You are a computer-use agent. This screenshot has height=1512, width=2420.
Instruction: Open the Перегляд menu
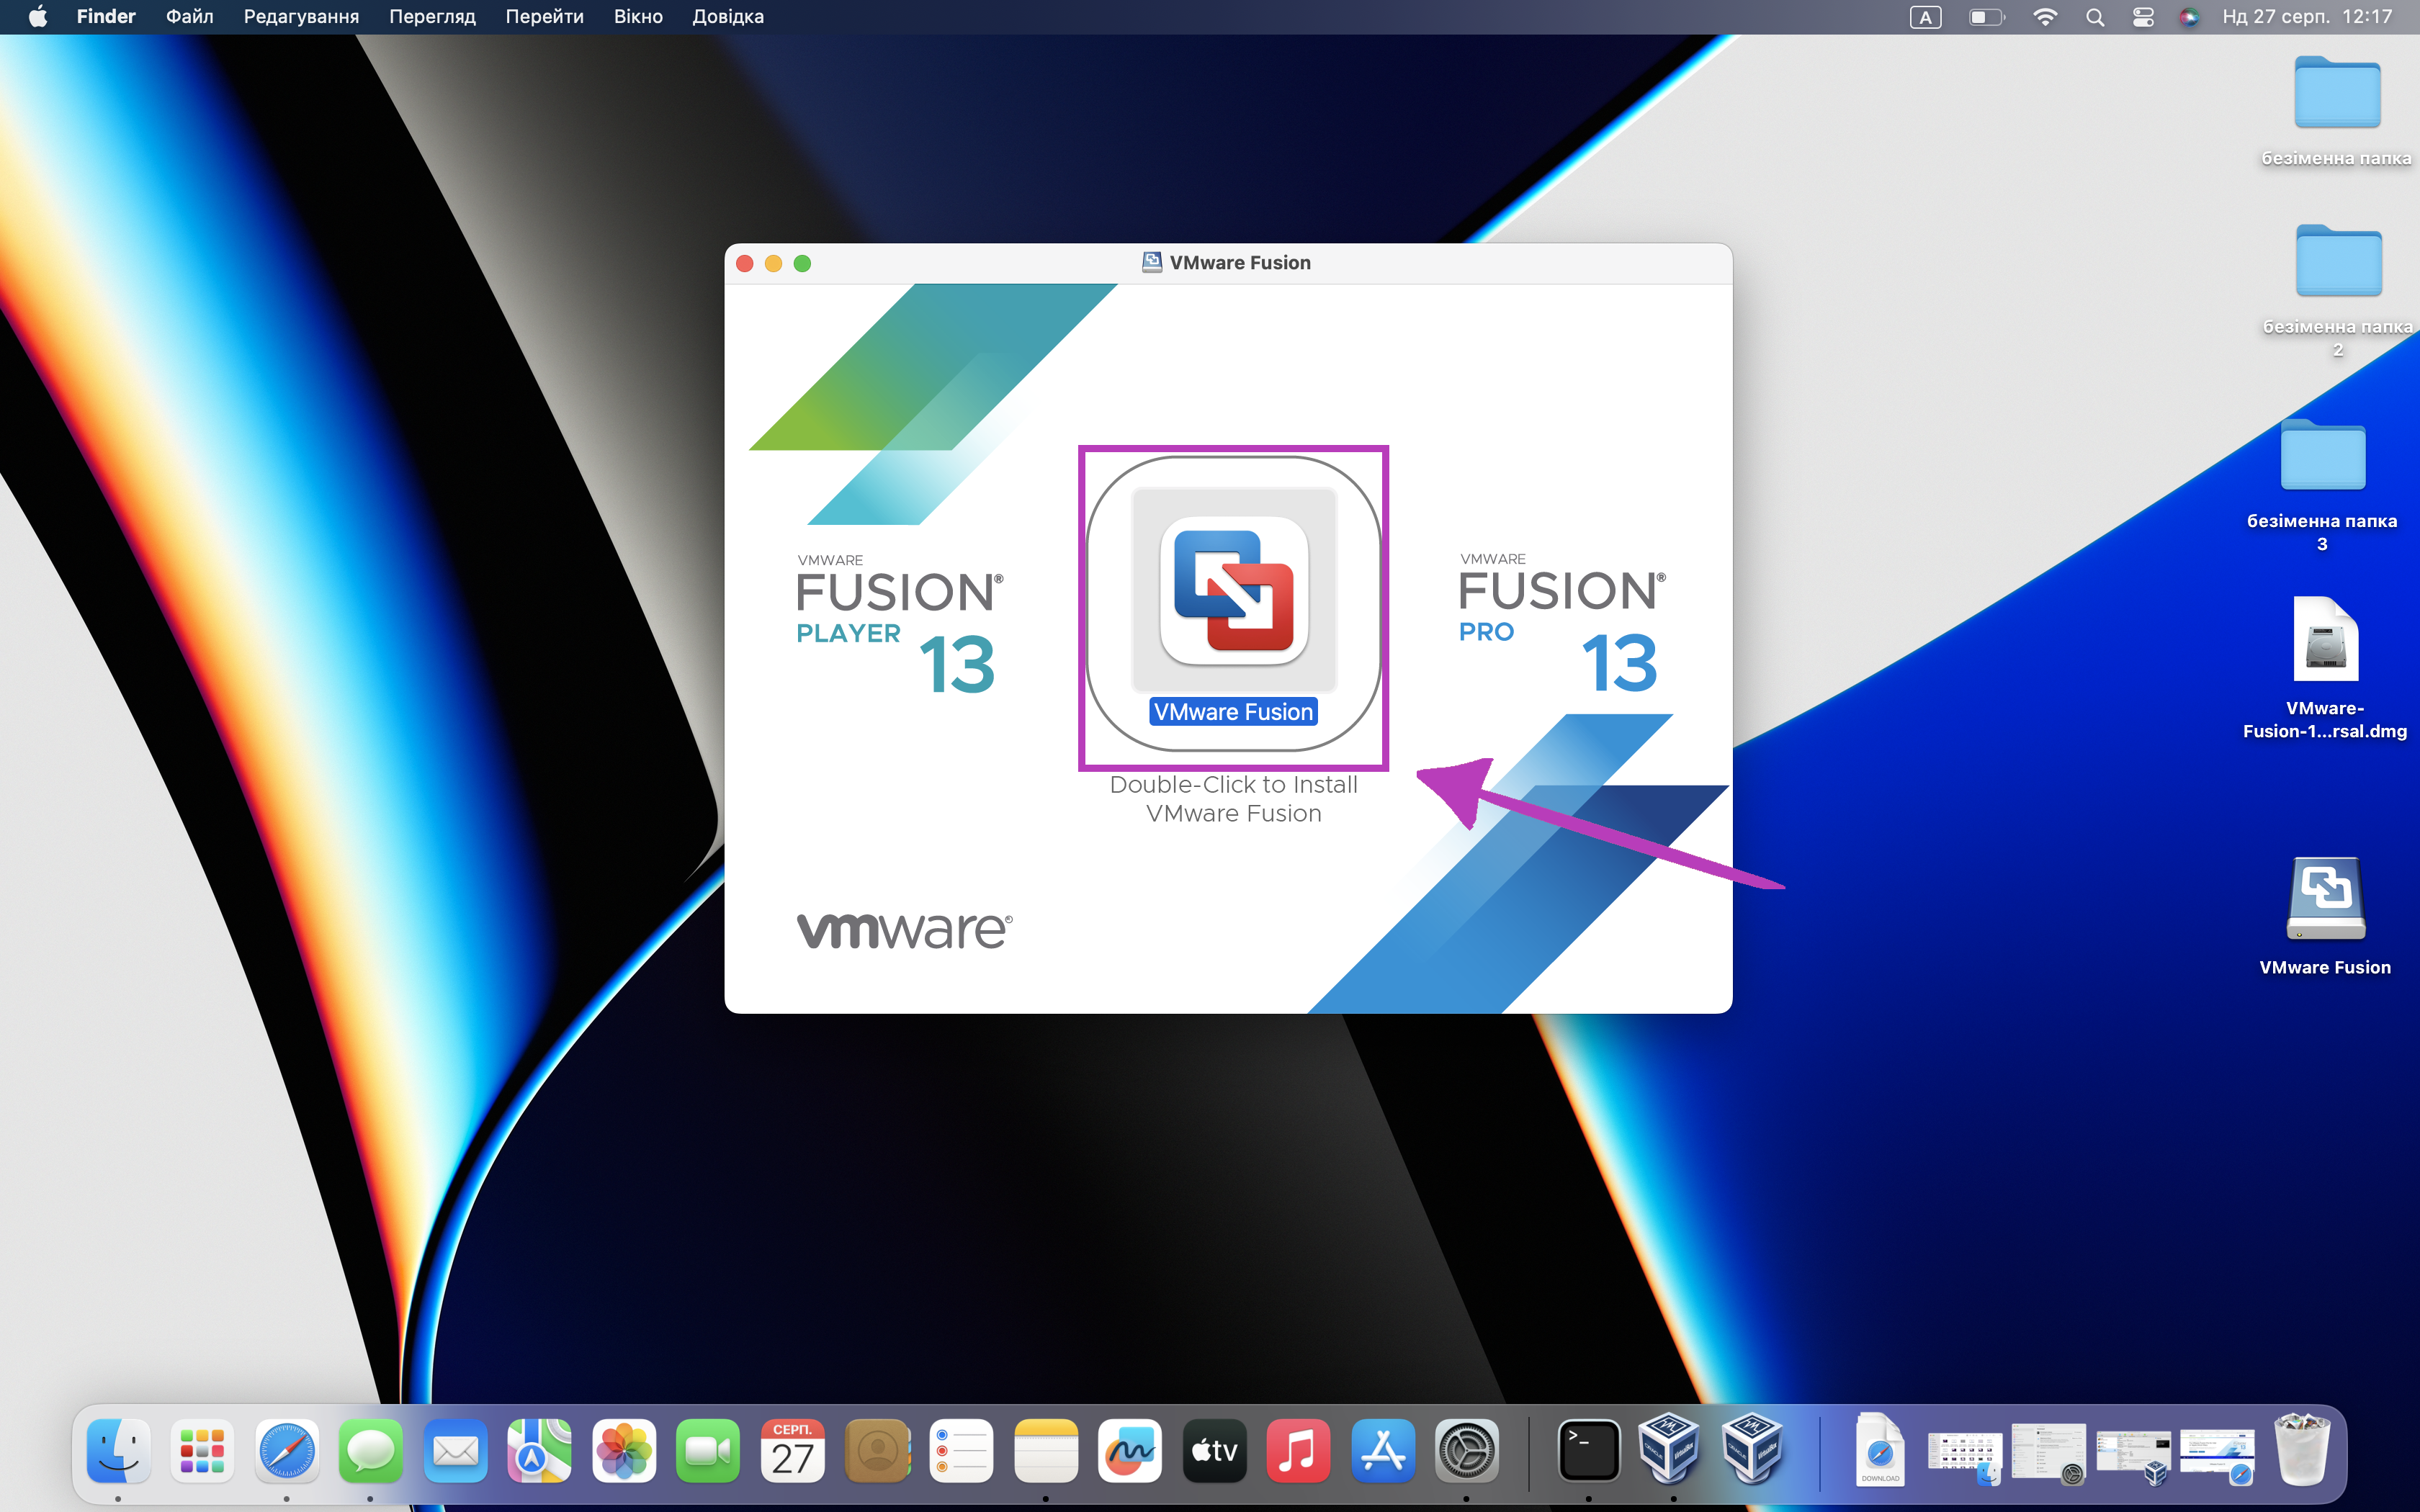point(432,17)
